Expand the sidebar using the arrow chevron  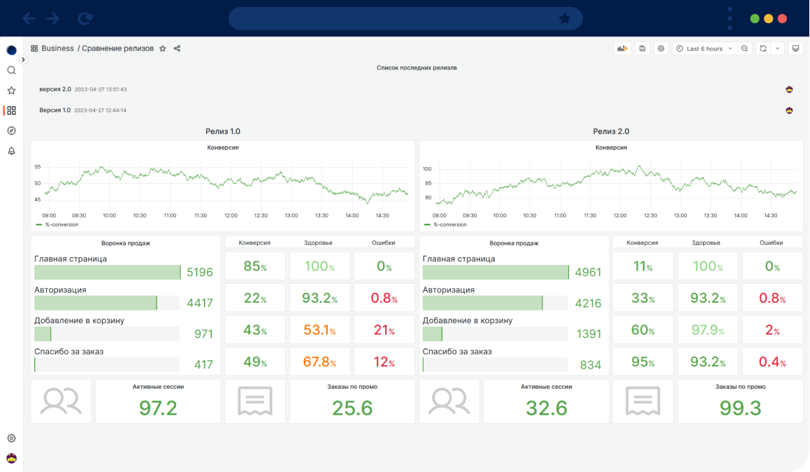click(23, 59)
